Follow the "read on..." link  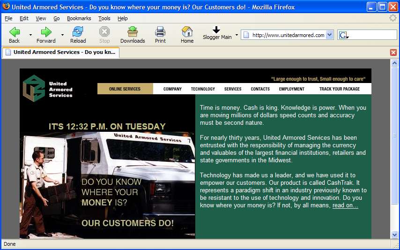345,205
